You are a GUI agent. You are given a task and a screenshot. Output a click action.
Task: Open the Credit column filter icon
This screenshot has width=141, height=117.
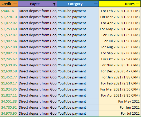pyautogui.click(x=15, y=4)
